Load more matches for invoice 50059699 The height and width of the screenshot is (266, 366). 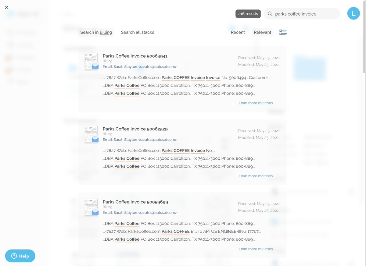click(257, 249)
